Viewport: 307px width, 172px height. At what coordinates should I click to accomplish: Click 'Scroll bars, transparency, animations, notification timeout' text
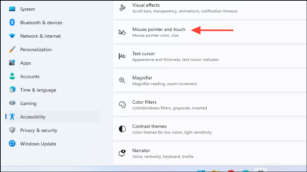[185, 11]
